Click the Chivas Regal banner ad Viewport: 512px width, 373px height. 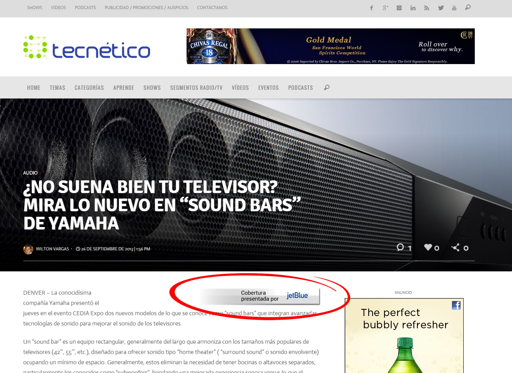point(331,46)
